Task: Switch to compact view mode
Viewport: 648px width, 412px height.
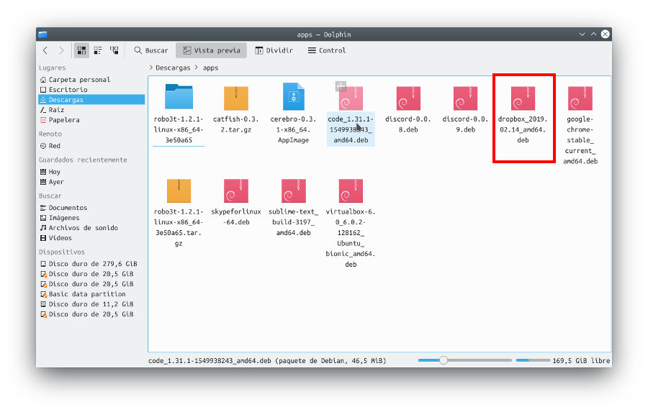Action: click(x=98, y=50)
